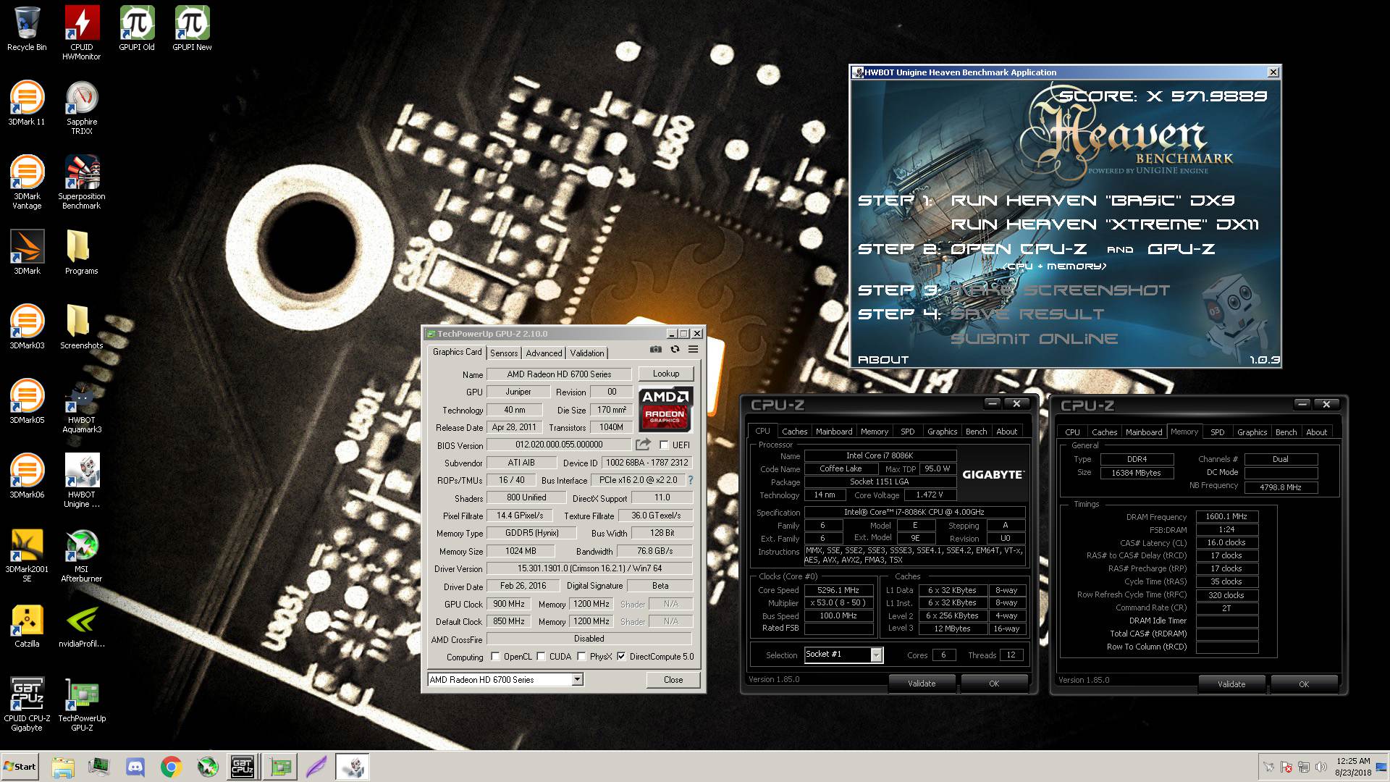The image size is (1390, 782).
Task: Launch CPUID CPU-Z Gigabyte shortcut
Action: click(27, 704)
